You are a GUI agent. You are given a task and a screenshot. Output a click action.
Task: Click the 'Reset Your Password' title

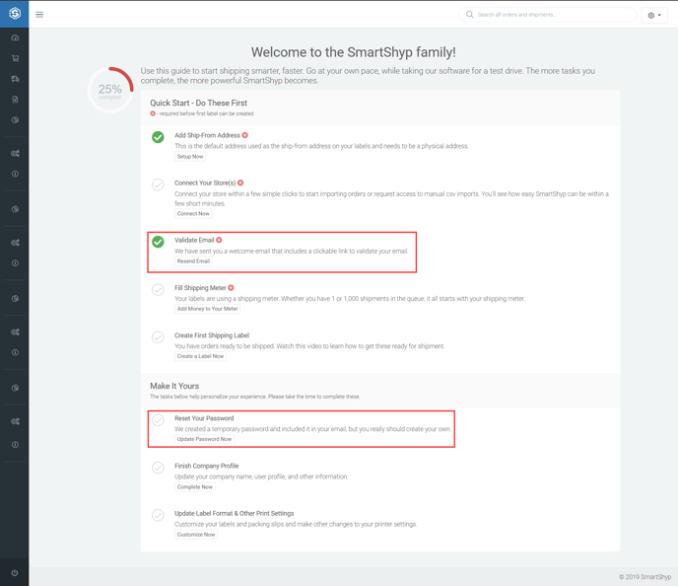pos(204,418)
